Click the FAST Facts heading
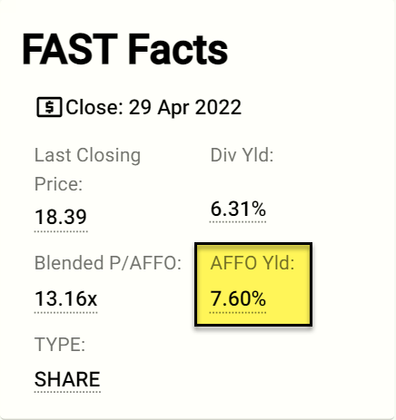 point(125,49)
